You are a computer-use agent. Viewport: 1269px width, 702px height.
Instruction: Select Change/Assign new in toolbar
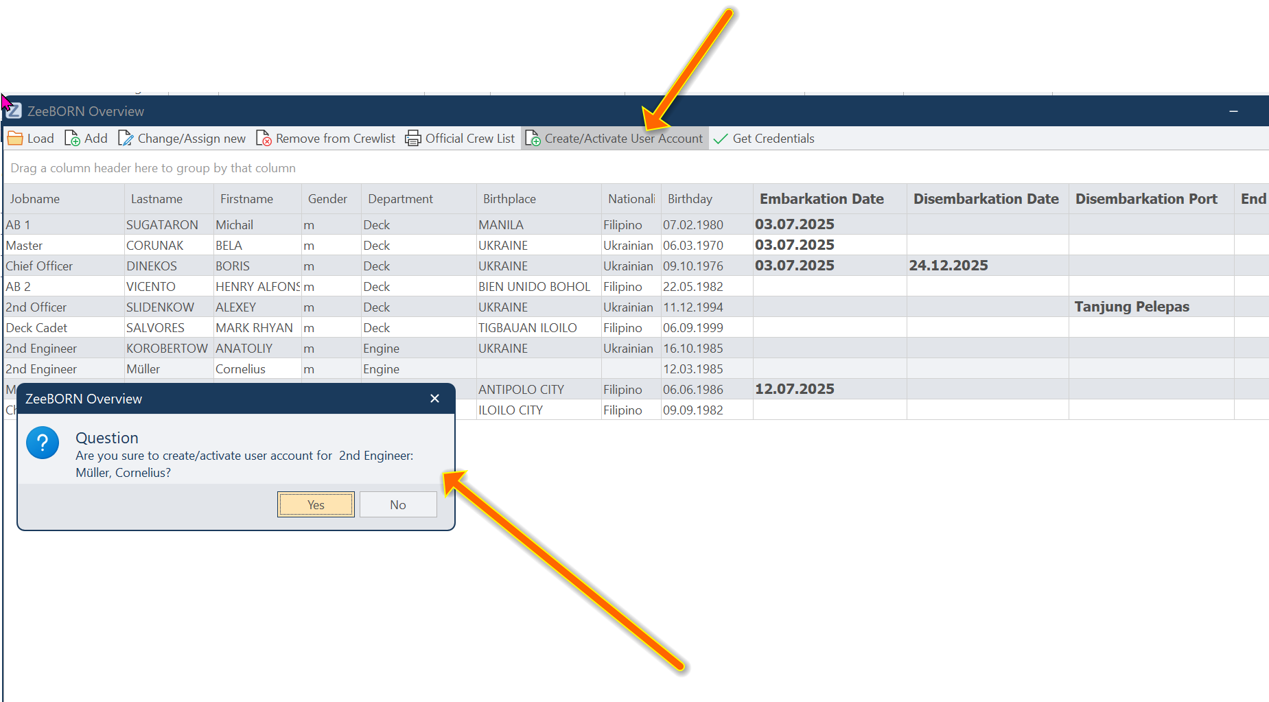[x=182, y=139]
